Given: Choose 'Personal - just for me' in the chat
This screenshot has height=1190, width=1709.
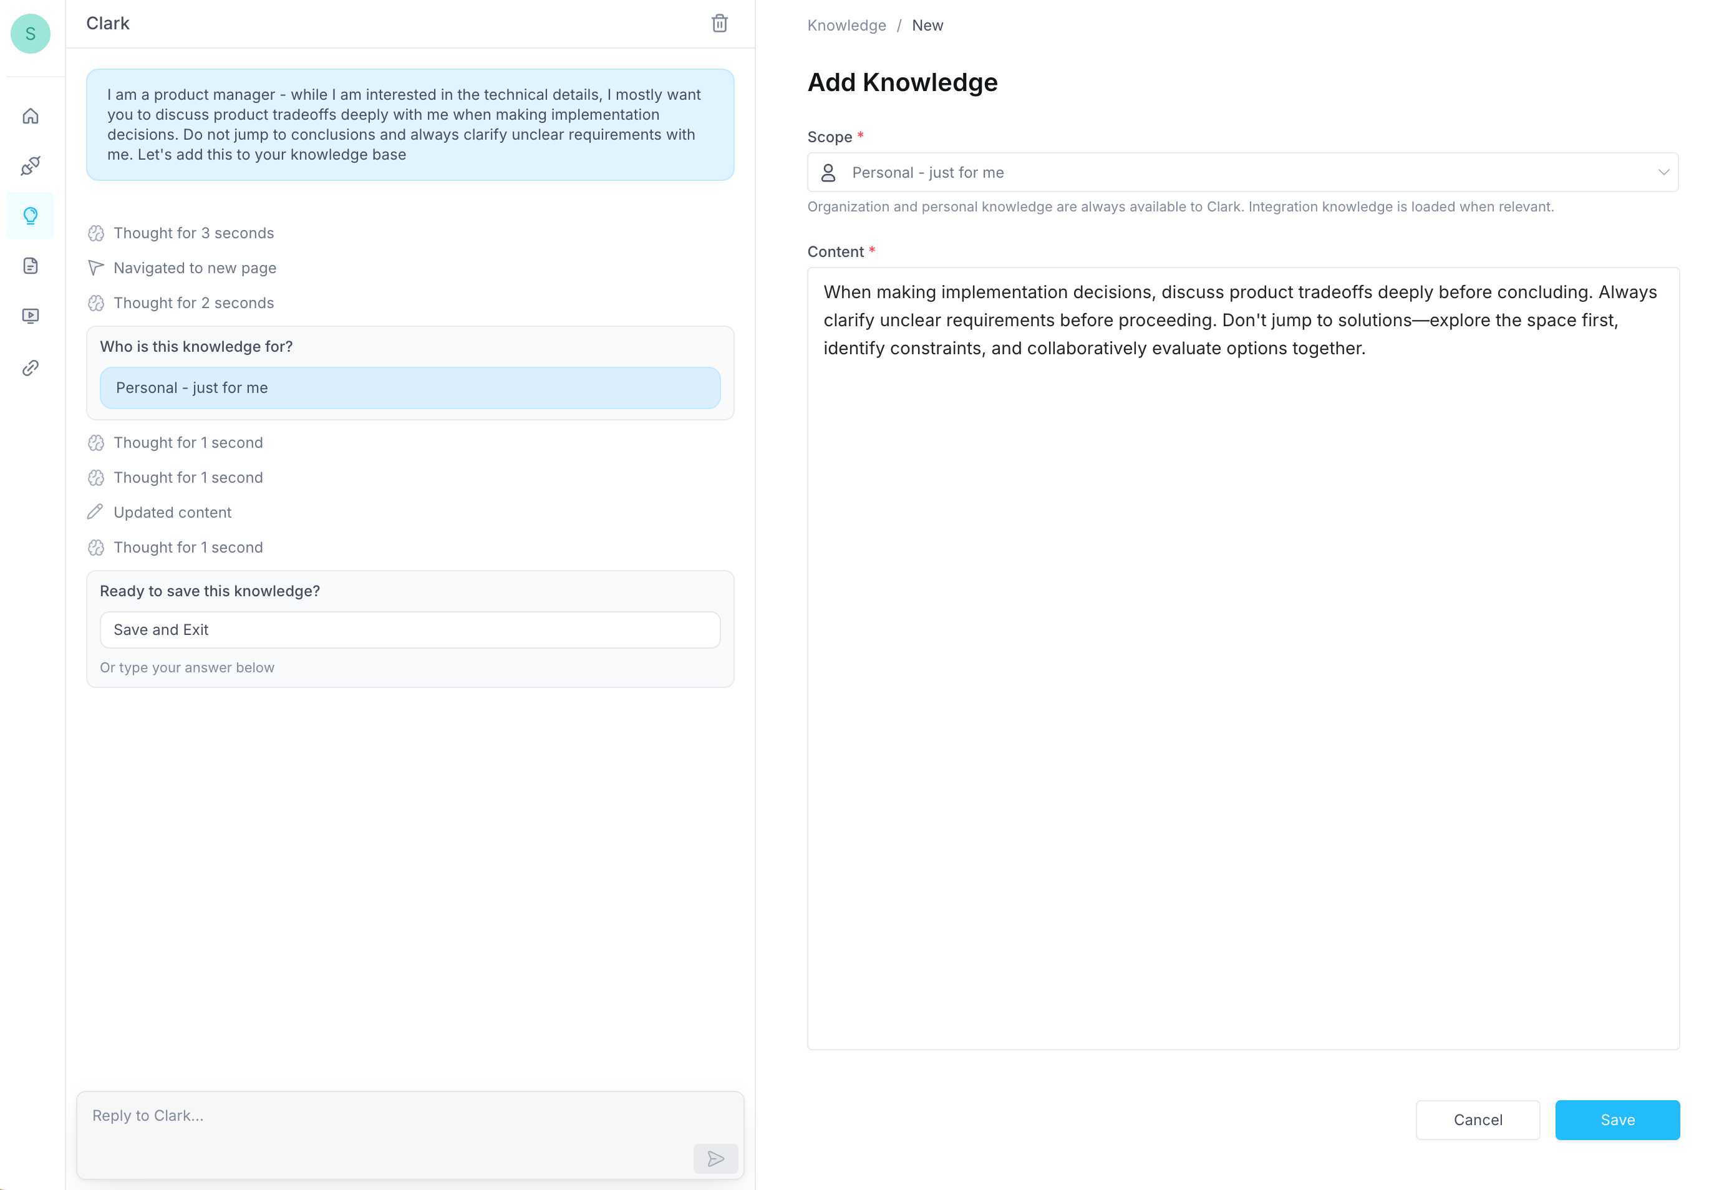Looking at the screenshot, I should 409,388.
